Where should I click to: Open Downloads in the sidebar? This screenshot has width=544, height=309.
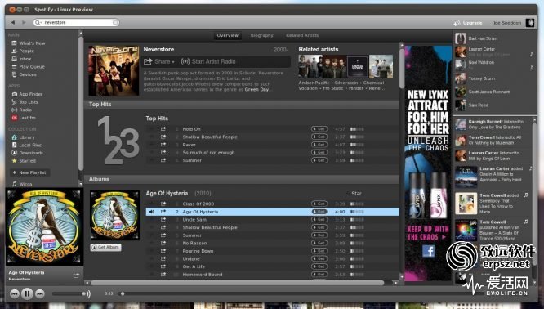31,153
